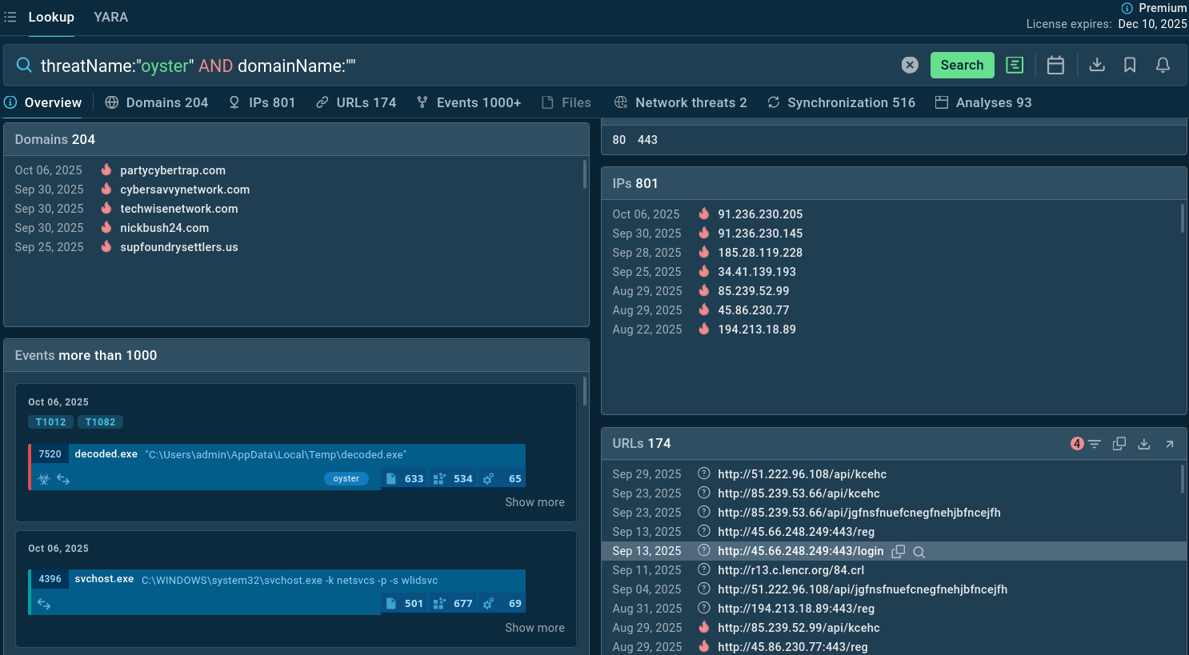Expand URLs panel with the arrow icon

[1169, 444]
